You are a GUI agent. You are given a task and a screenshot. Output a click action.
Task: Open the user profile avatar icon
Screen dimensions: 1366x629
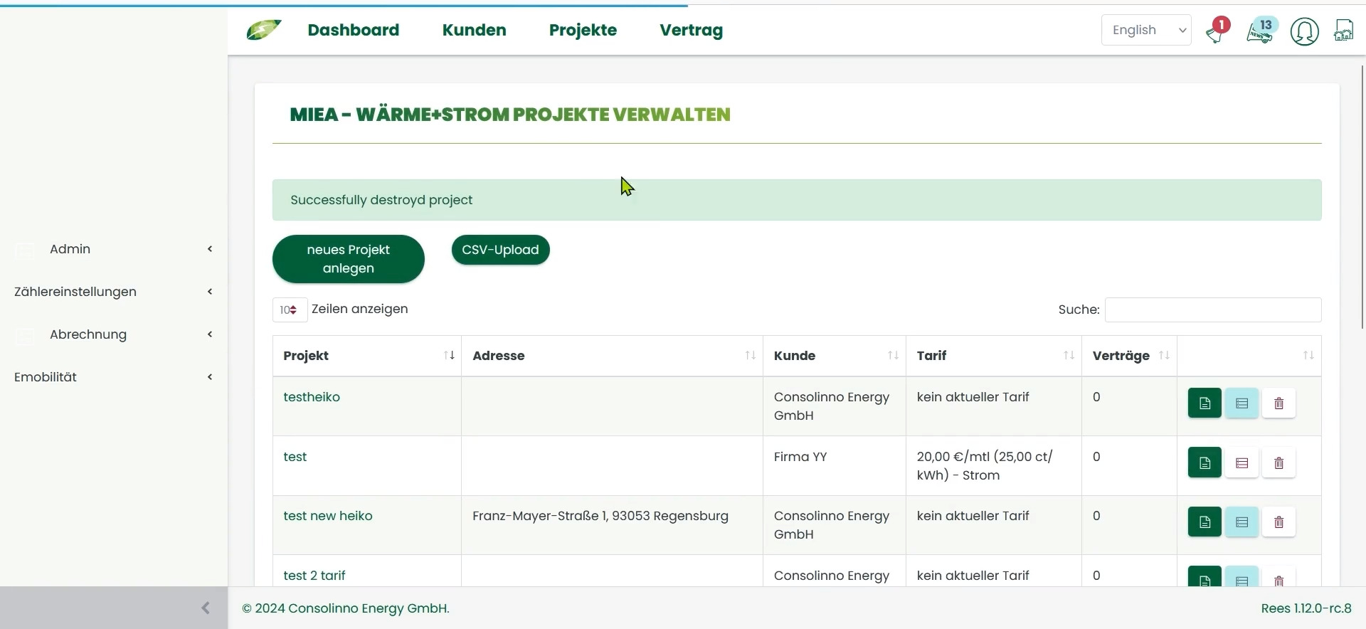click(x=1304, y=31)
